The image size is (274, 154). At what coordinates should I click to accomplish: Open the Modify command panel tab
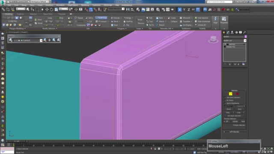228,33
